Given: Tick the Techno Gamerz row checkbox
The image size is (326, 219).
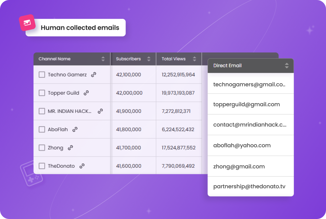Looking at the screenshot, I should point(42,75).
